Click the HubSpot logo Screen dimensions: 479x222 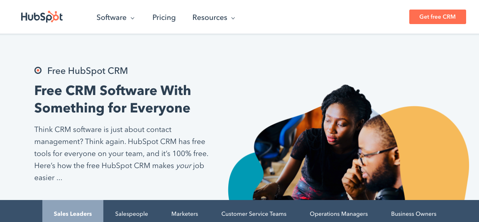pos(42,17)
